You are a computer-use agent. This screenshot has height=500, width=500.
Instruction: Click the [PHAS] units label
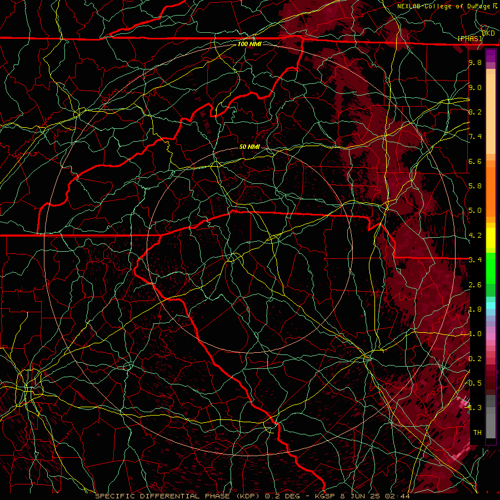coord(469,38)
